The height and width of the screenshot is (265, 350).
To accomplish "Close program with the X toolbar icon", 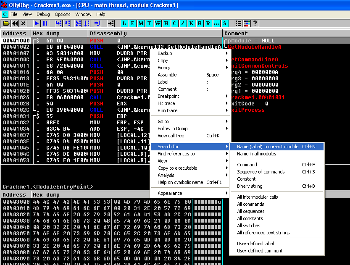I will [x=24, y=24].
